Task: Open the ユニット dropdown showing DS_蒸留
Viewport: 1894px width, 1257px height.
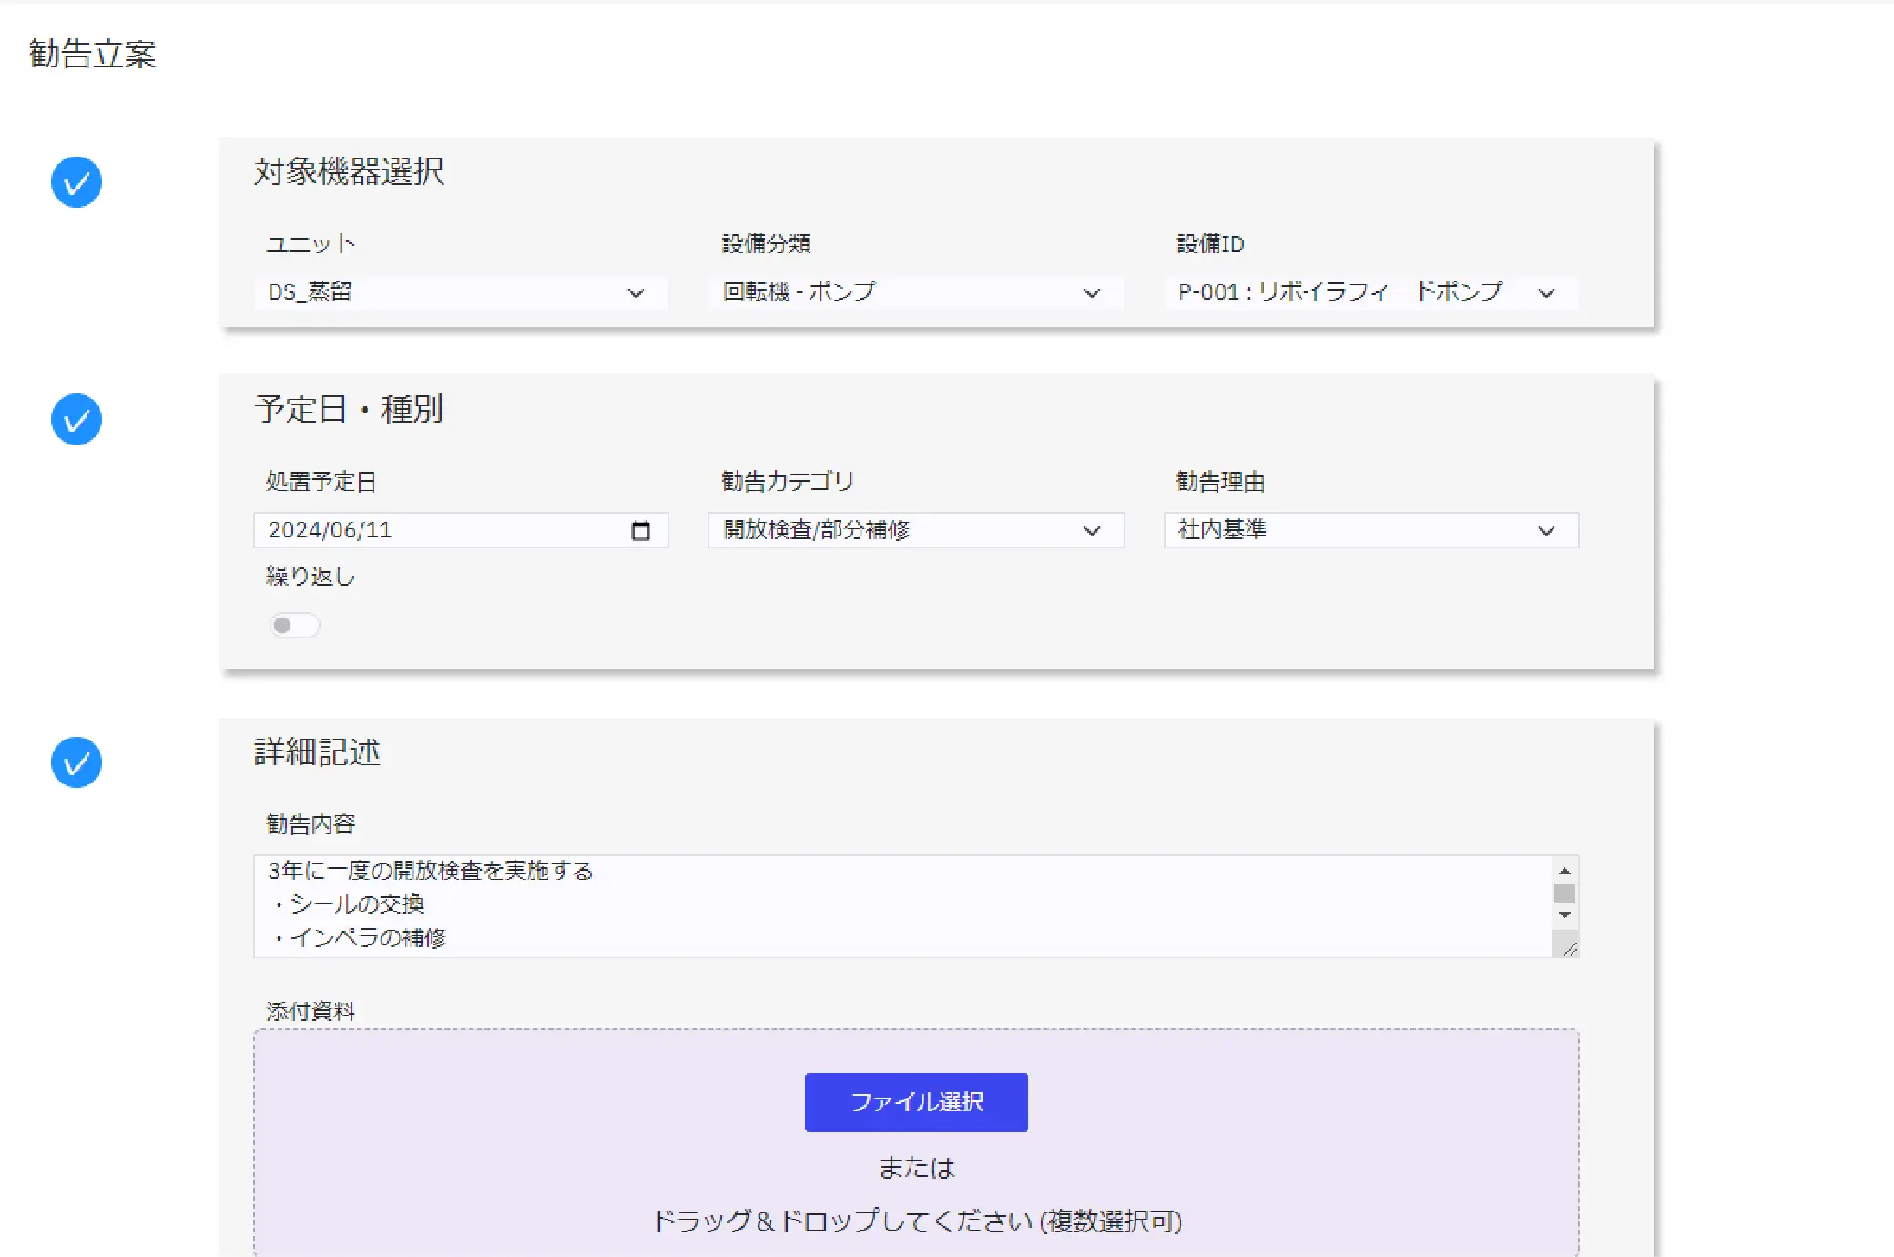Action: click(460, 292)
